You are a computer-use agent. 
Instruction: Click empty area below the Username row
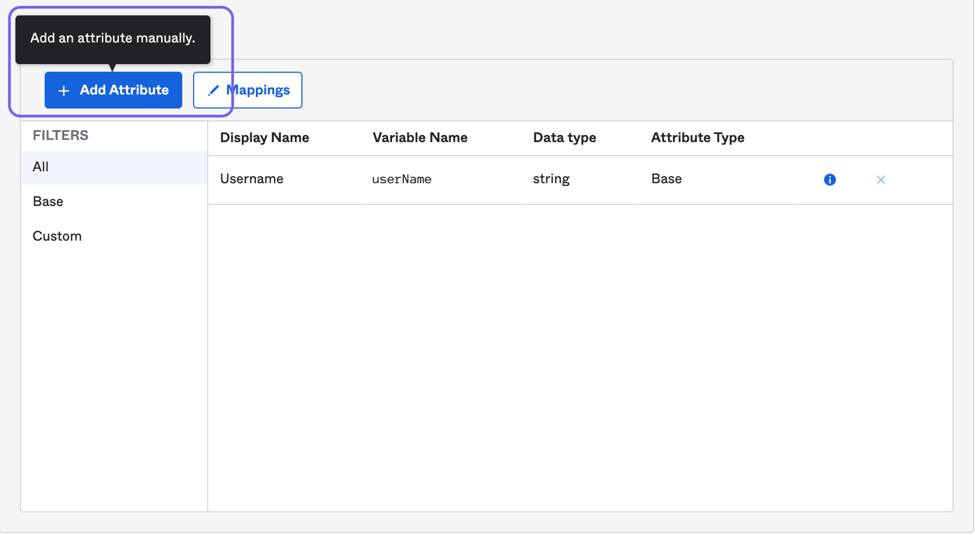(x=580, y=358)
